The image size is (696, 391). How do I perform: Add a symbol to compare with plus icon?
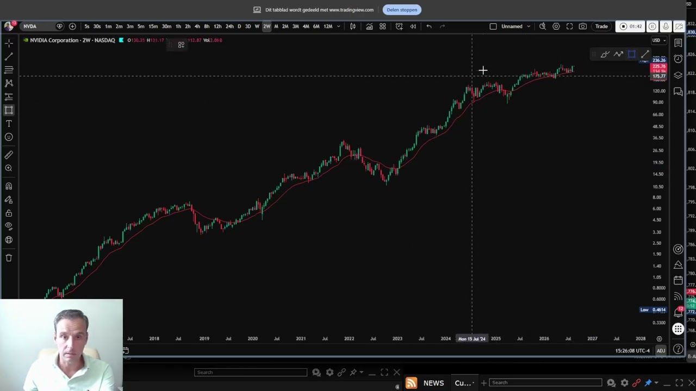point(72,26)
